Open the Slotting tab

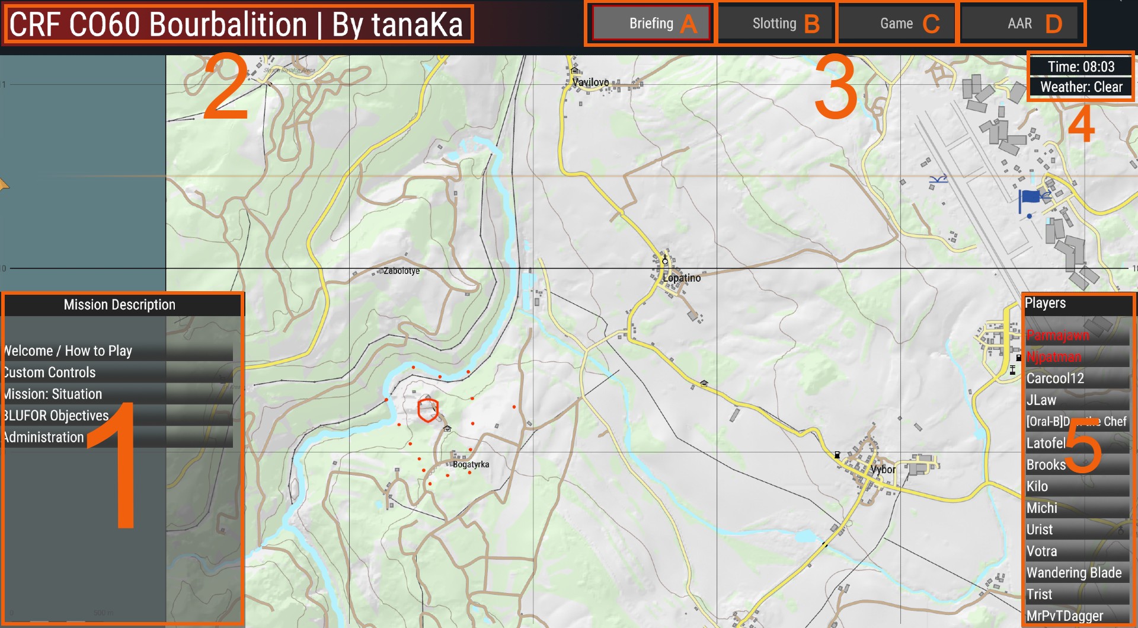[774, 24]
